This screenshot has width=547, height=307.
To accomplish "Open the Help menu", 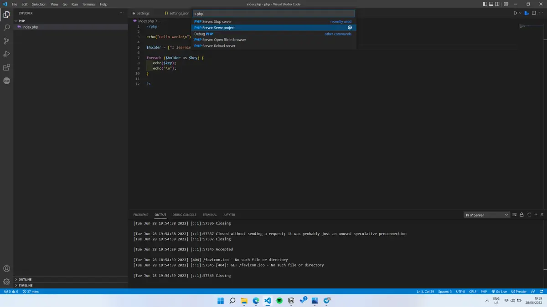I will pos(103,4).
